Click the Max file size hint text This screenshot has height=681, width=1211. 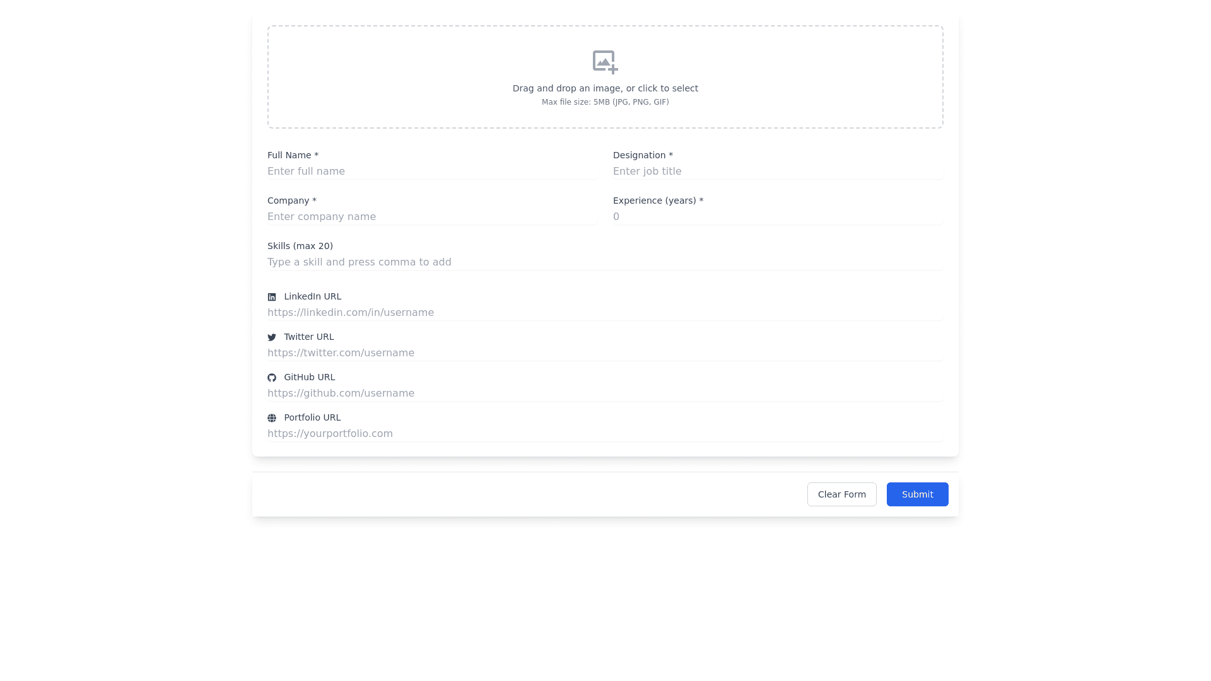click(x=605, y=102)
